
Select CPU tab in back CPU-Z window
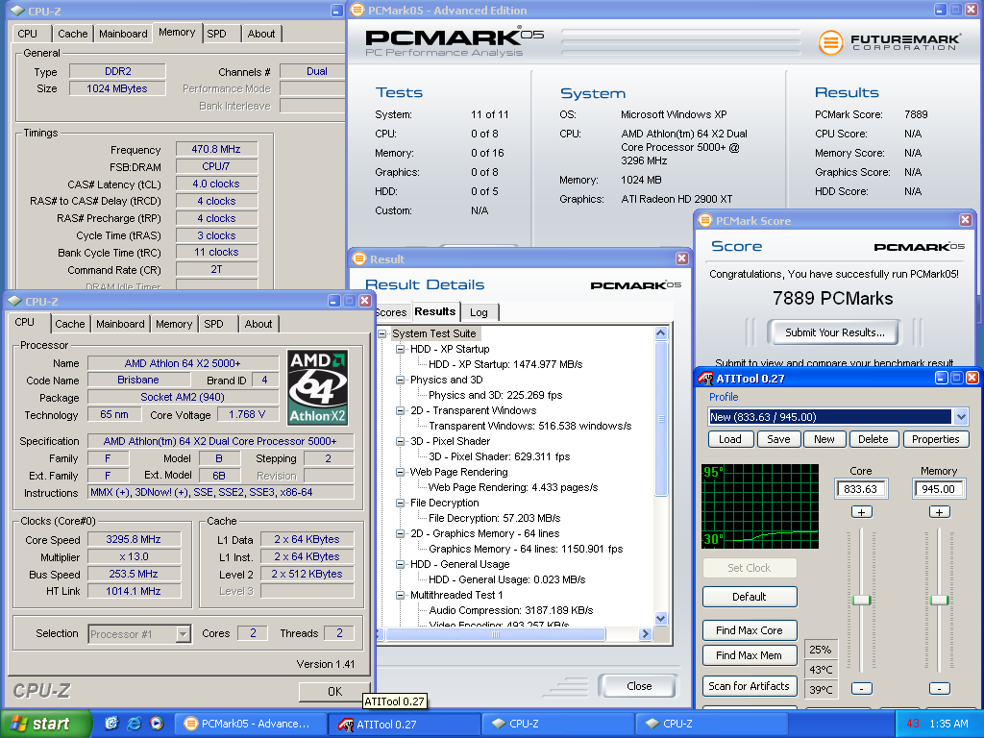[x=28, y=34]
